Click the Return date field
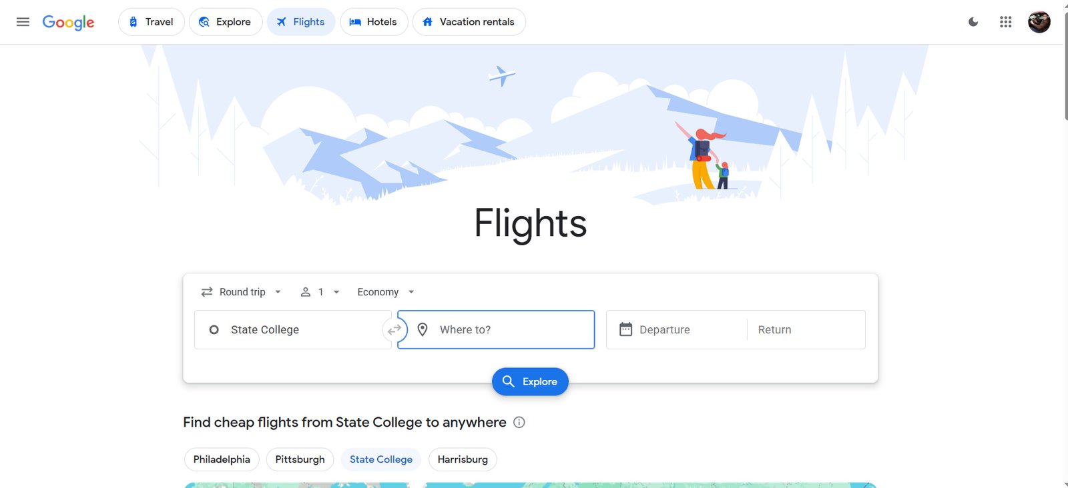This screenshot has width=1068, height=488. point(806,329)
